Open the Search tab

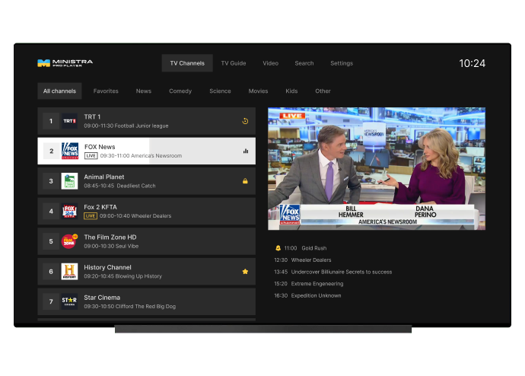click(304, 63)
